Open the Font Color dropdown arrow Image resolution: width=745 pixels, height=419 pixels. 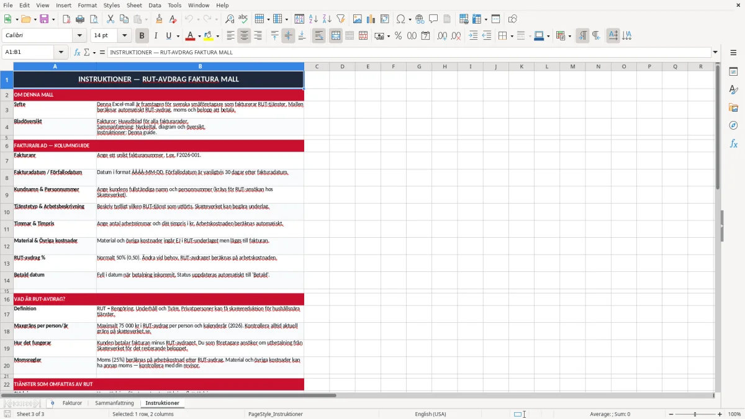(x=200, y=36)
